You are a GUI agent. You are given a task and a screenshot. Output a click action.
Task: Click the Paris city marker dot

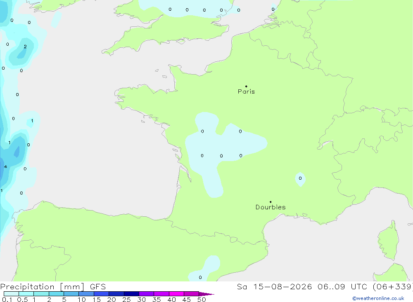(246, 86)
